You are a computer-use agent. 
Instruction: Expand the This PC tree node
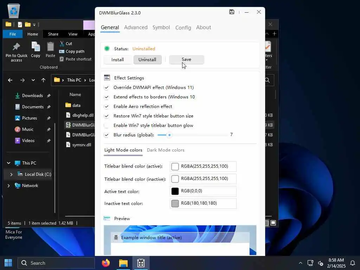pyautogui.click(x=8, y=163)
